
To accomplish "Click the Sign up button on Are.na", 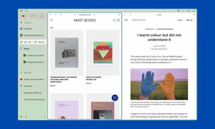I will [189, 20].
